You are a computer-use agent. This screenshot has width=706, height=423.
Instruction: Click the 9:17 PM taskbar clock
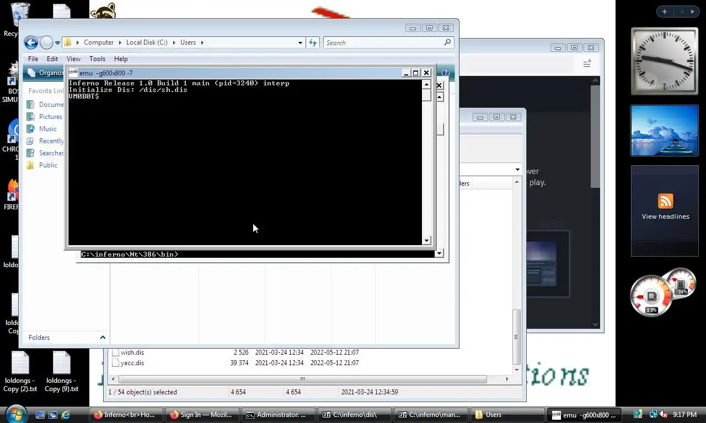[x=684, y=415]
